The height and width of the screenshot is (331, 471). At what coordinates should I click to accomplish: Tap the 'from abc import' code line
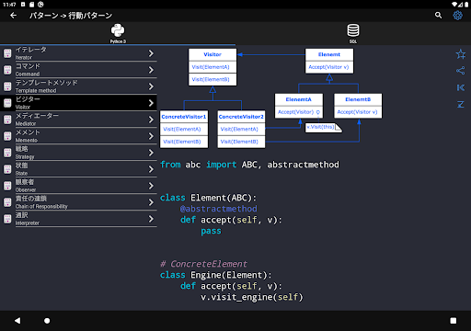point(249,165)
